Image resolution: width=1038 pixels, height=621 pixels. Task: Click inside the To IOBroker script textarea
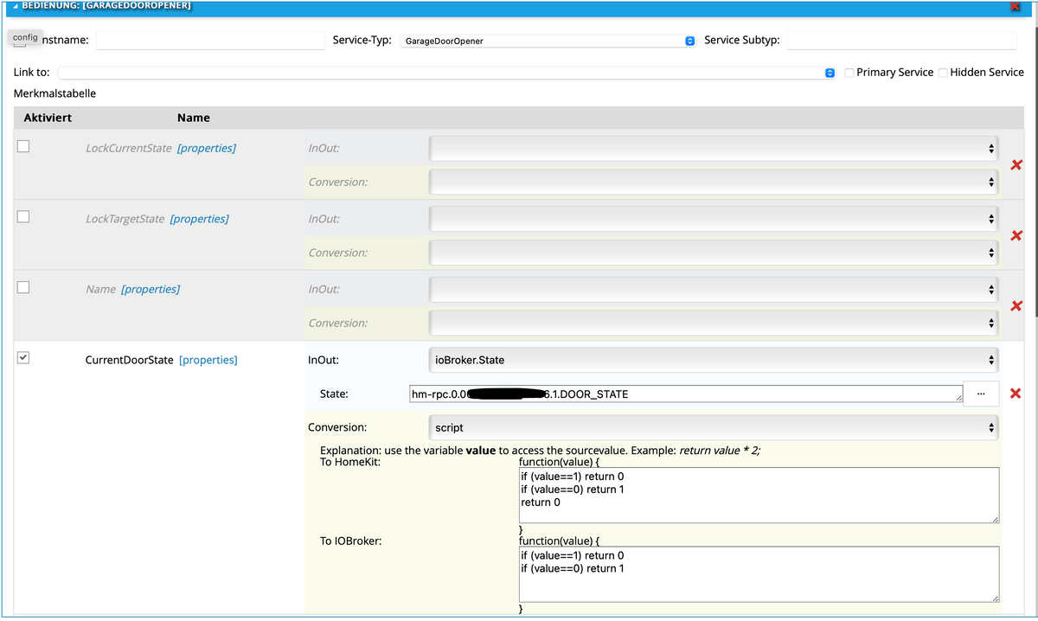coord(759,574)
